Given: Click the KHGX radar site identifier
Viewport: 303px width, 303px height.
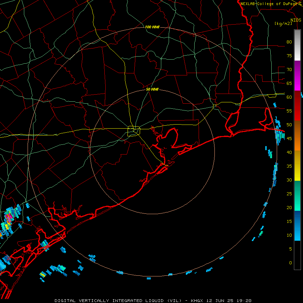Looking at the screenshot, I should tap(197, 301).
